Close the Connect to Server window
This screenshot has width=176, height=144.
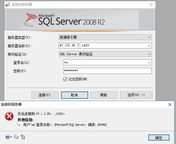click(x=151, y=5)
